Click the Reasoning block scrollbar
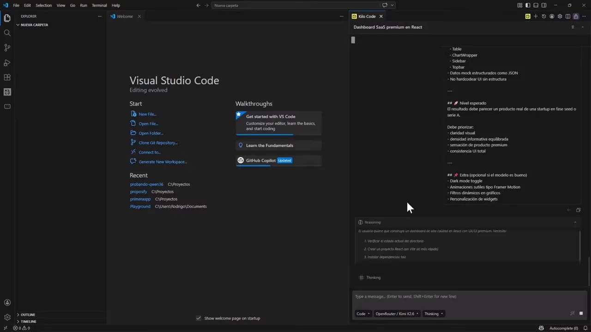Viewport: 591px width, 332px height. click(580, 246)
